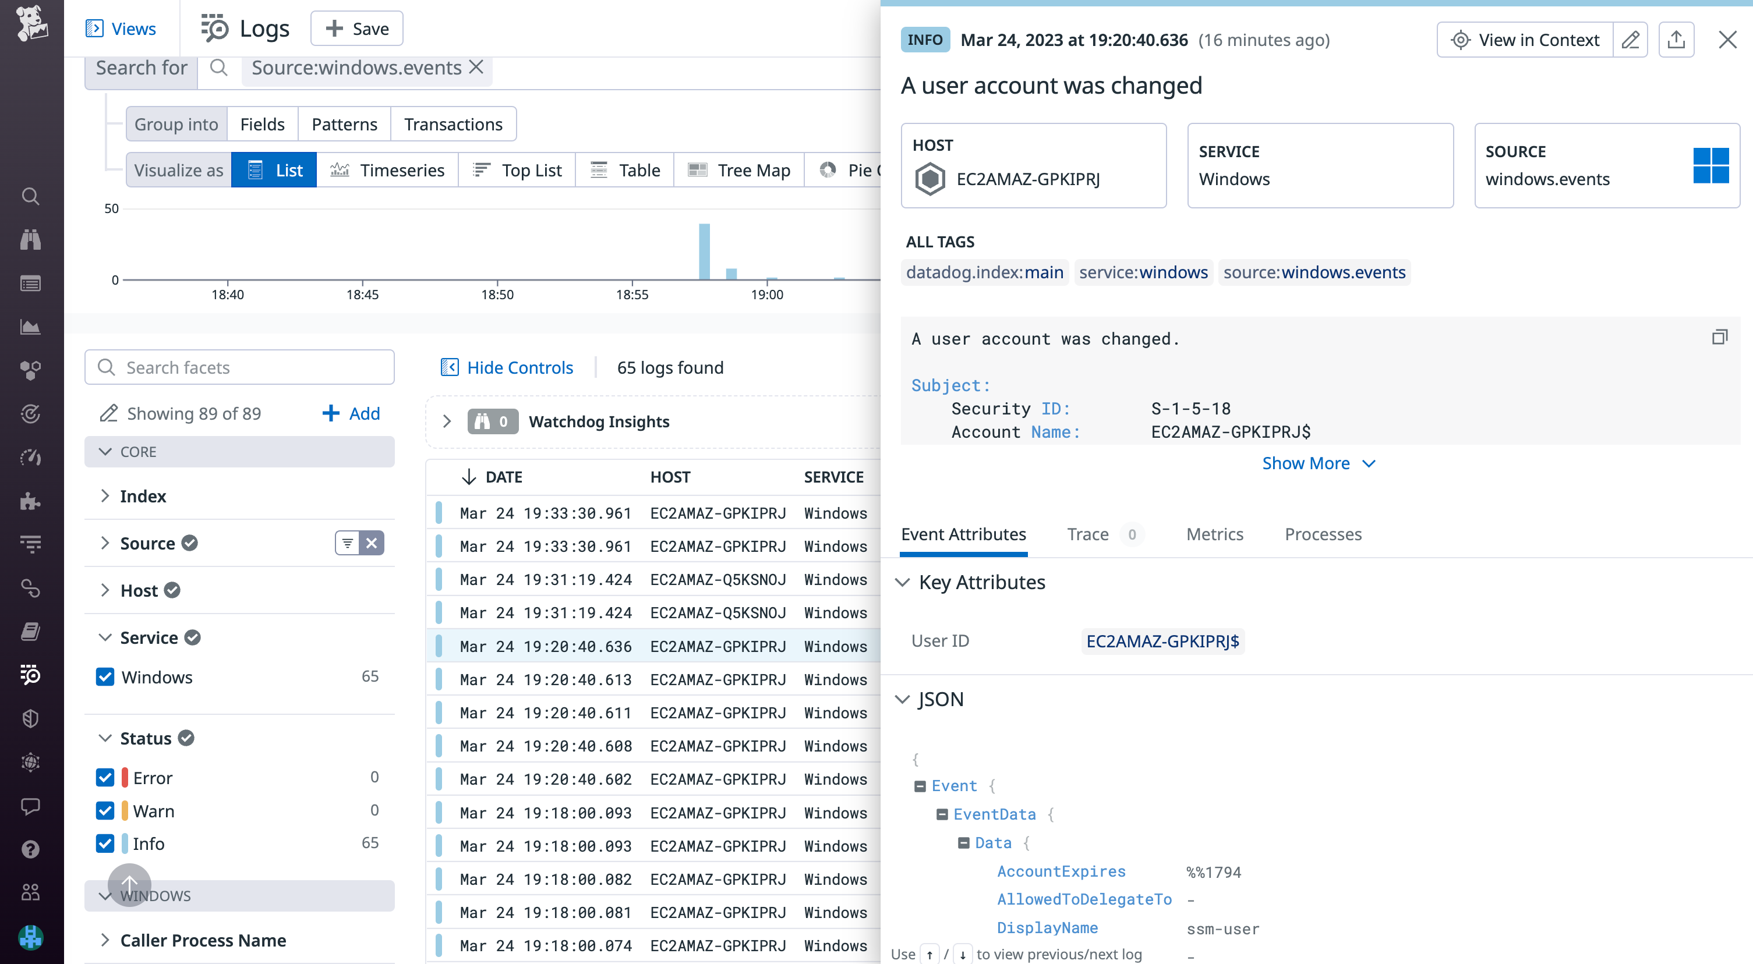The width and height of the screenshot is (1753, 964).
Task: Click the export/share icon in the log panel
Action: pos(1676,40)
